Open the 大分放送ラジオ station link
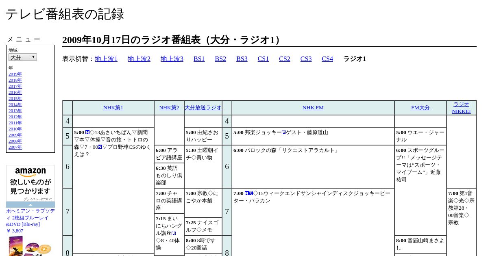This screenshot has width=488, height=256. tap(203, 108)
